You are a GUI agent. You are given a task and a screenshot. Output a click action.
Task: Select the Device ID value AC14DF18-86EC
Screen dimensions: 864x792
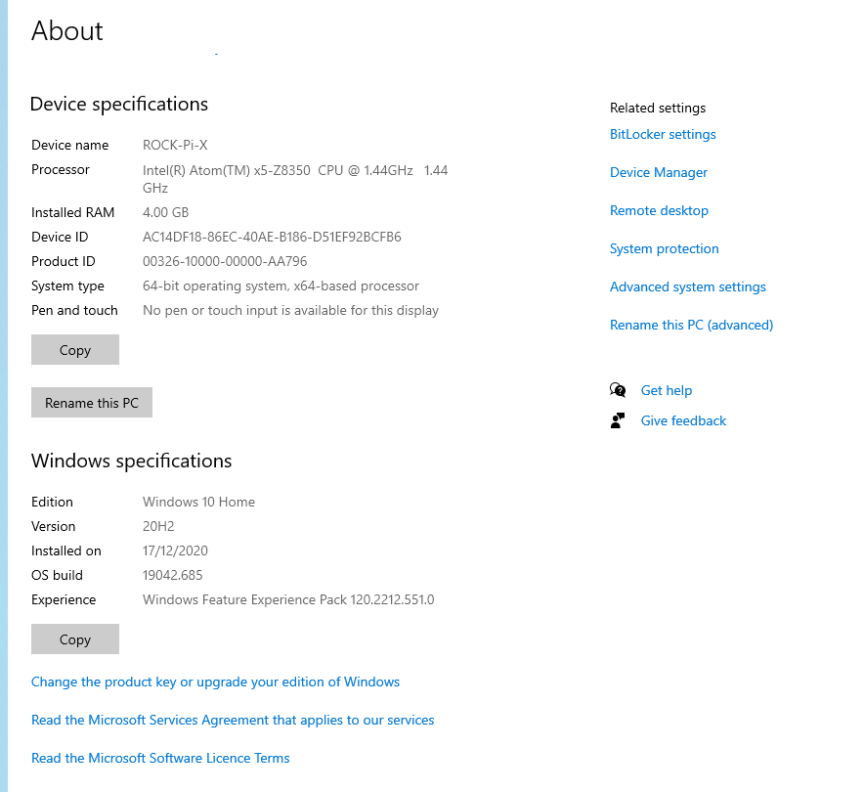[x=272, y=237]
